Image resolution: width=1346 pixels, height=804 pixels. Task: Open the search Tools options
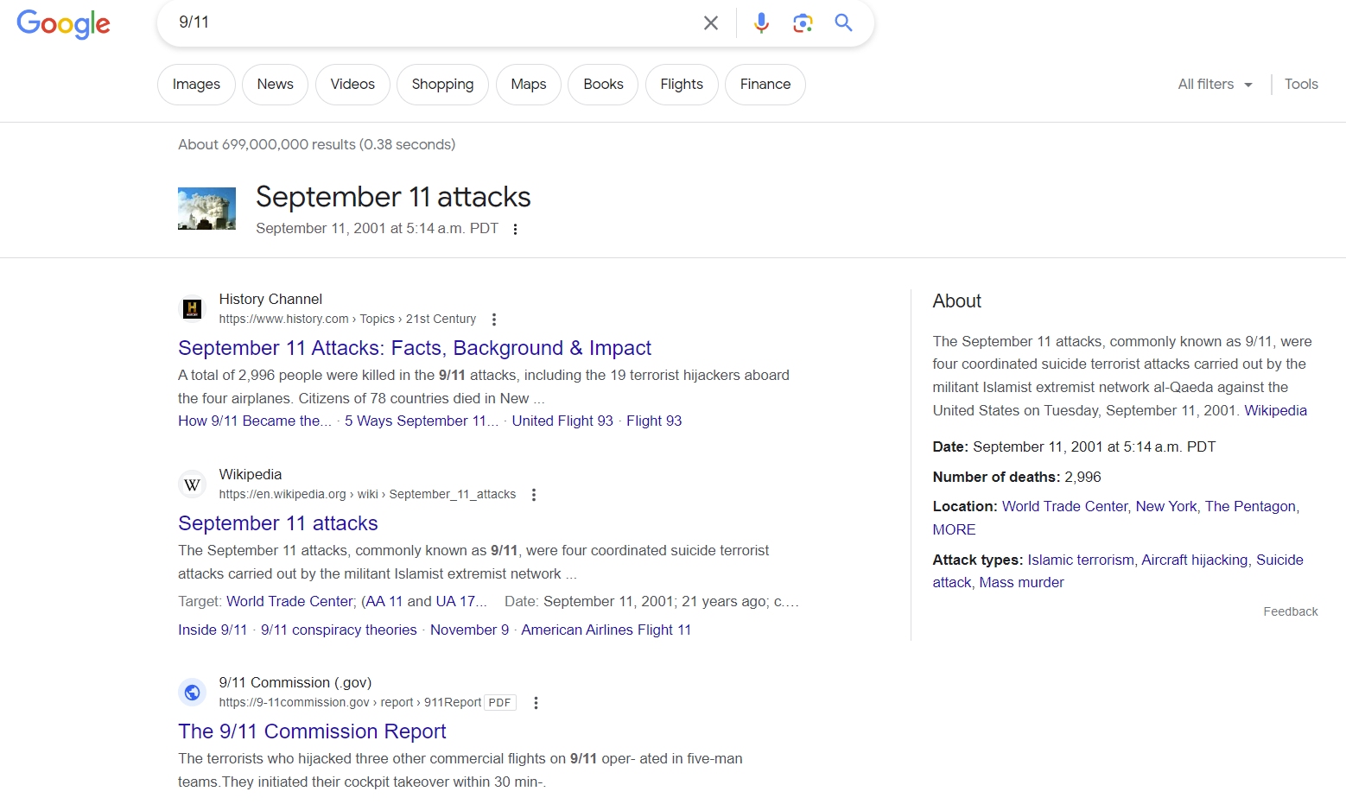[x=1301, y=85]
